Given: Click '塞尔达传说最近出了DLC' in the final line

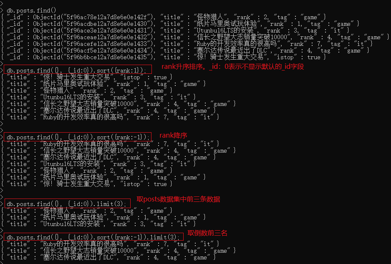Looking at the screenshot, I should 78,257.
